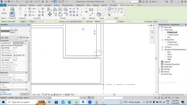This screenshot has width=187, height=105.
Task: Select the Modify arrow tool
Action: [4, 10]
